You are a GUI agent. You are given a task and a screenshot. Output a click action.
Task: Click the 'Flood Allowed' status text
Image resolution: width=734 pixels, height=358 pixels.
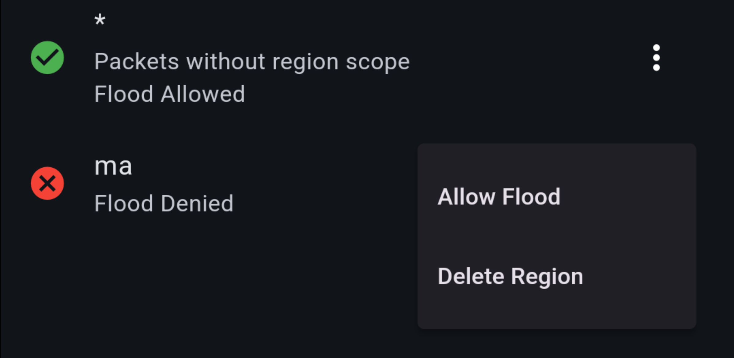click(x=169, y=94)
